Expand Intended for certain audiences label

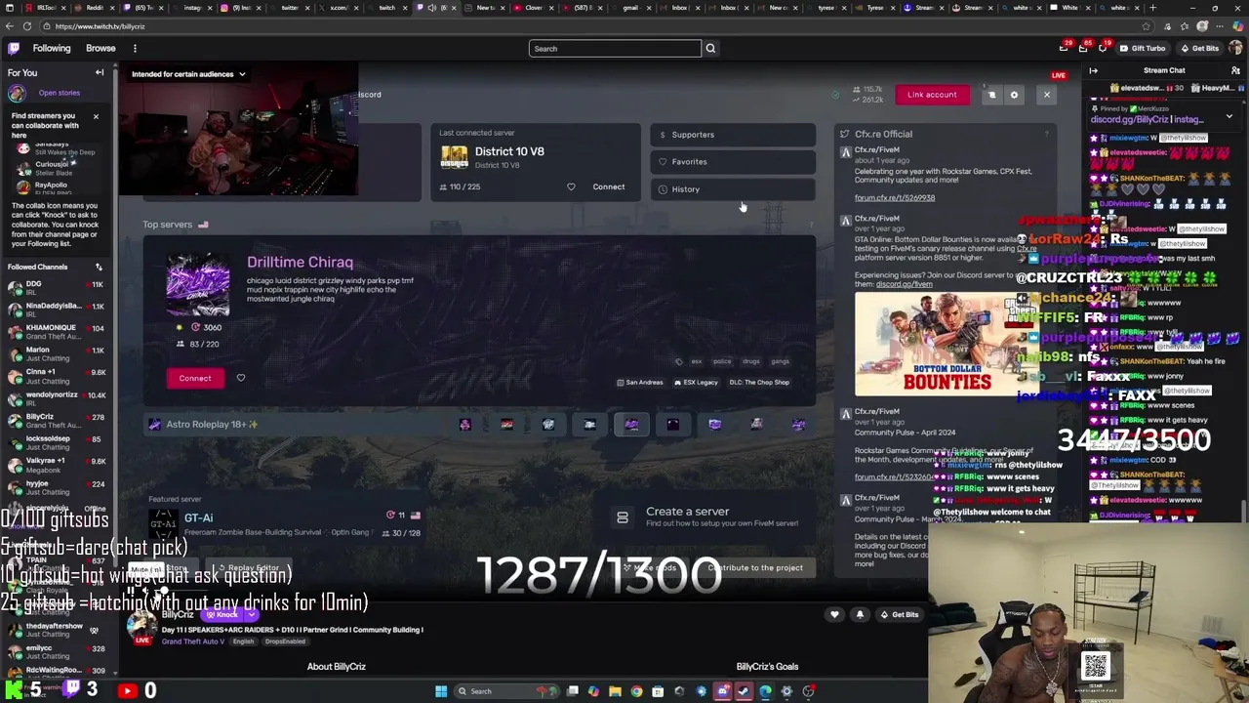coord(188,74)
